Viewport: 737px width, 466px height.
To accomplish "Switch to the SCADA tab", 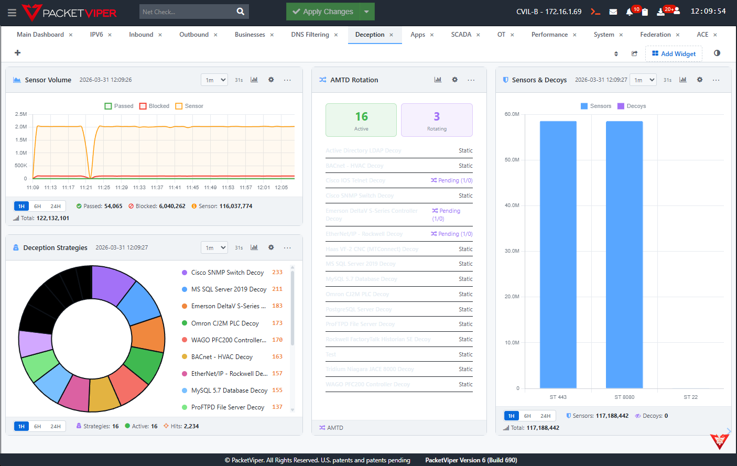I will 461,35.
